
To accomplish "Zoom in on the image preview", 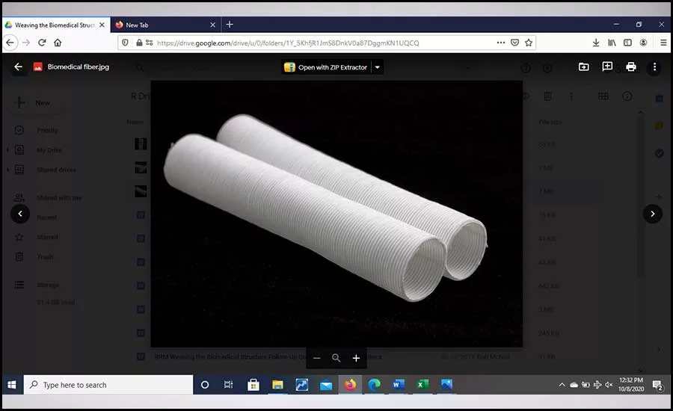I will [356, 358].
